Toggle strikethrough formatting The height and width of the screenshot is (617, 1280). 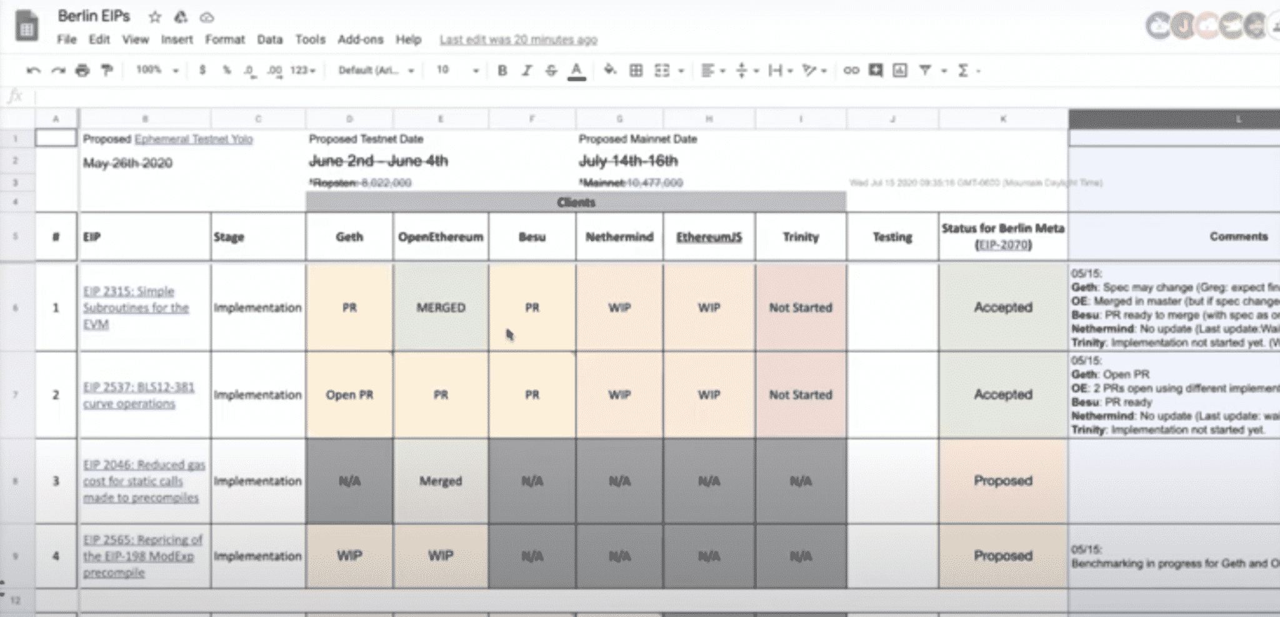(x=551, y=71)
